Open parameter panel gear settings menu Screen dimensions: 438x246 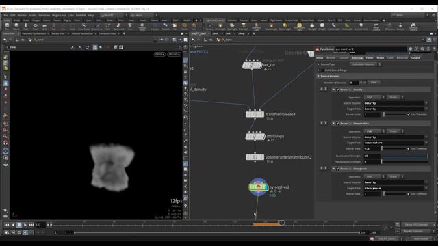coord(411,49)
